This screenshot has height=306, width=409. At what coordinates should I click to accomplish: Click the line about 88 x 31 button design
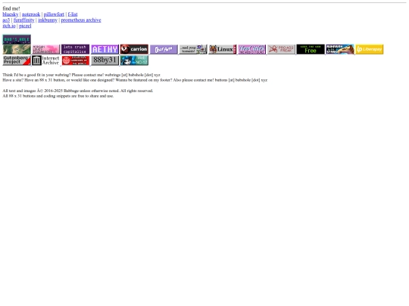click(135, 80)
